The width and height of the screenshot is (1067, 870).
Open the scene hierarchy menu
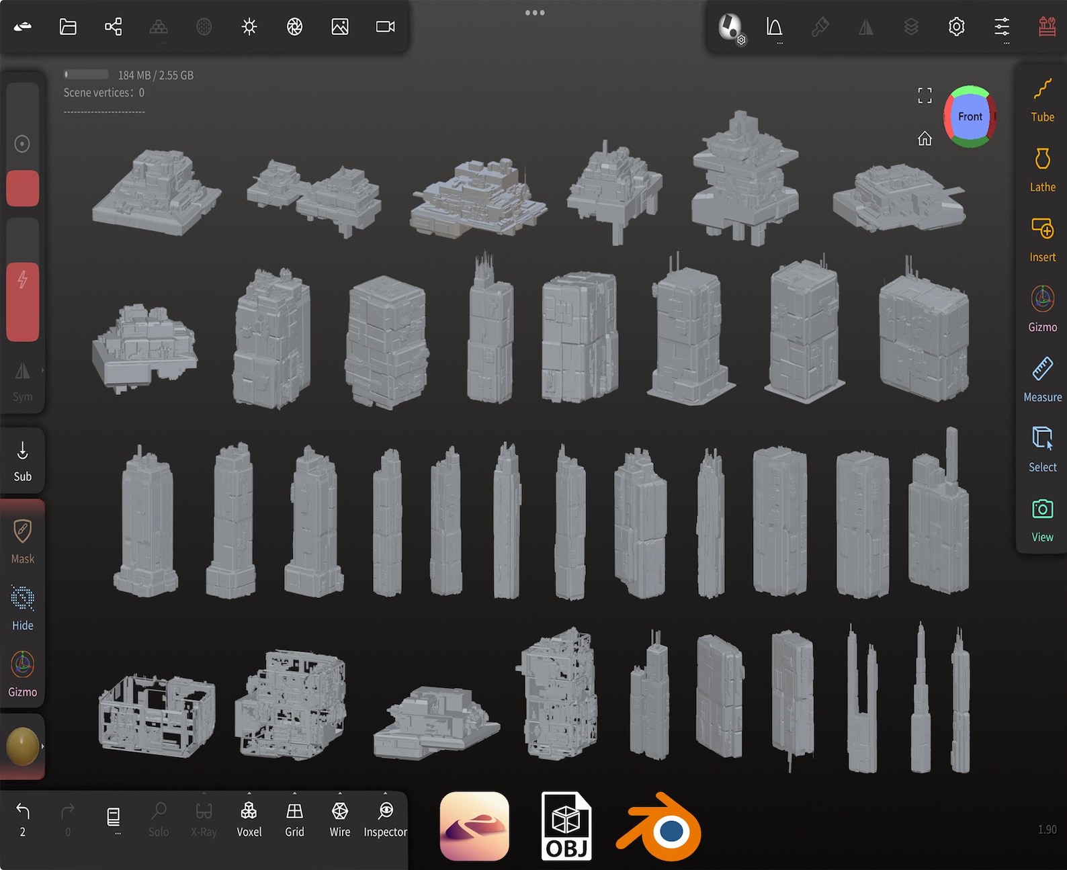[x=114, y=27]
